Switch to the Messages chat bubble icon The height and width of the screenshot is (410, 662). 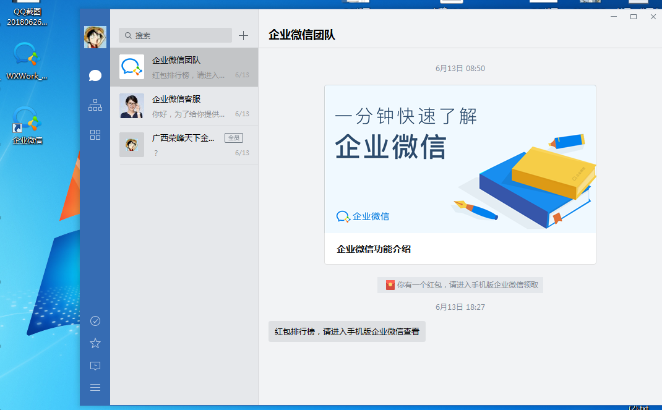pyautogui.click(x=95, y=75)
